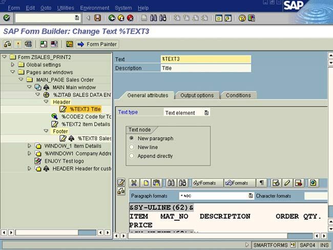This screenshot has height=250, width=333.
Task: Click the Description input field containing Title
Action: tap(206, 68)
